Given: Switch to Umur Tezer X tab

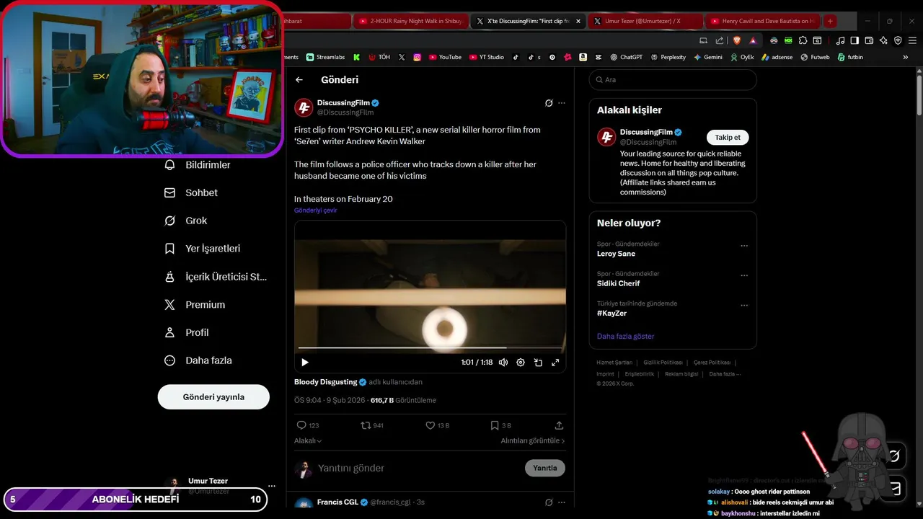Looking at the screenshot, I should [x=644, y=22].
